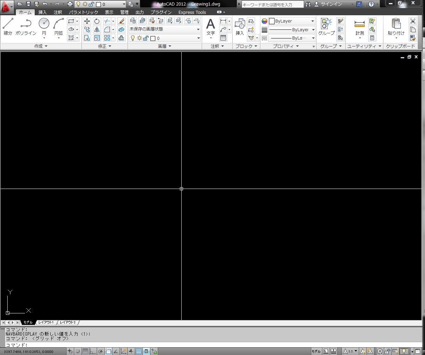Toggle polar tracking in status bar
This screenshot has height=355, width=425.
click(101, 351)
